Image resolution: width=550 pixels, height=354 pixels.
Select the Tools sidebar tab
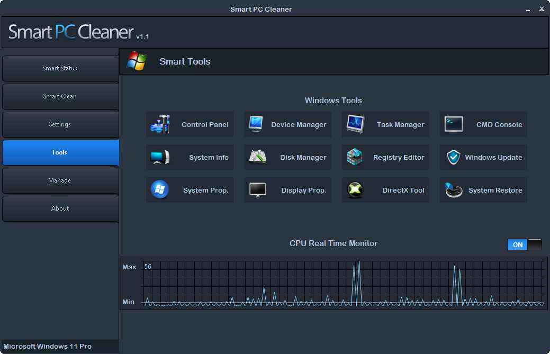(60, 152)
